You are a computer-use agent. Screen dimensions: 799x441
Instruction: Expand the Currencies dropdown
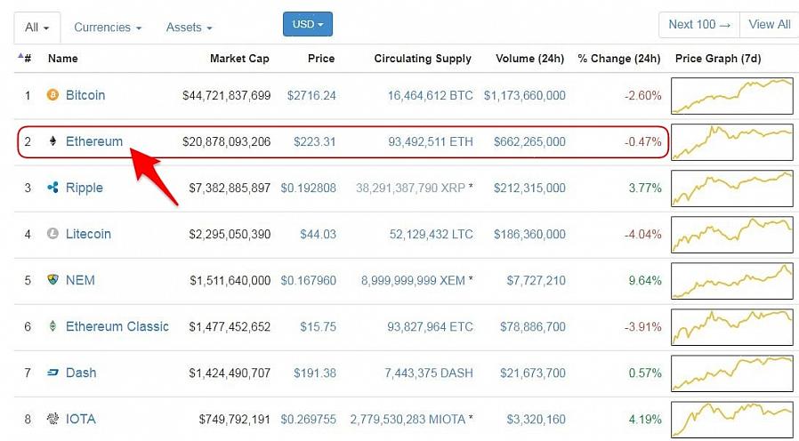coord(108,28)
